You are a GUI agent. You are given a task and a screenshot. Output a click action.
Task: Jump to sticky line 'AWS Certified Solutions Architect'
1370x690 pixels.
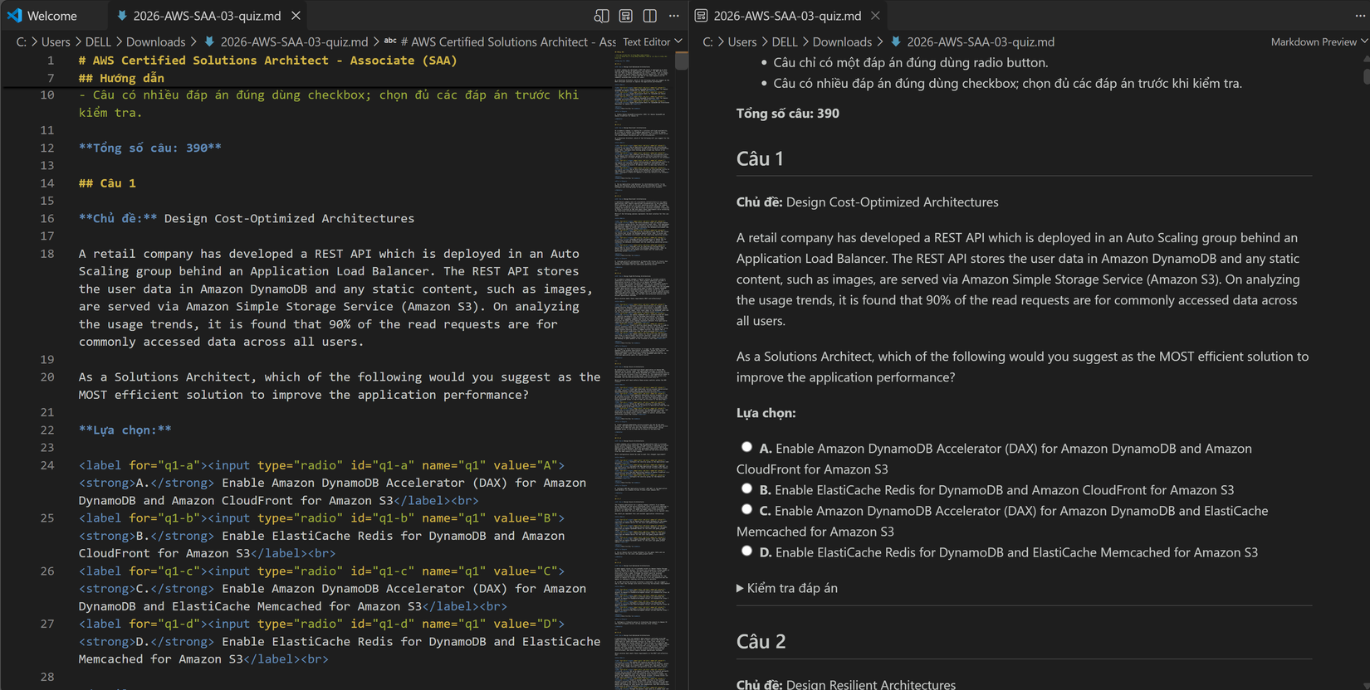tap(267, 60)
